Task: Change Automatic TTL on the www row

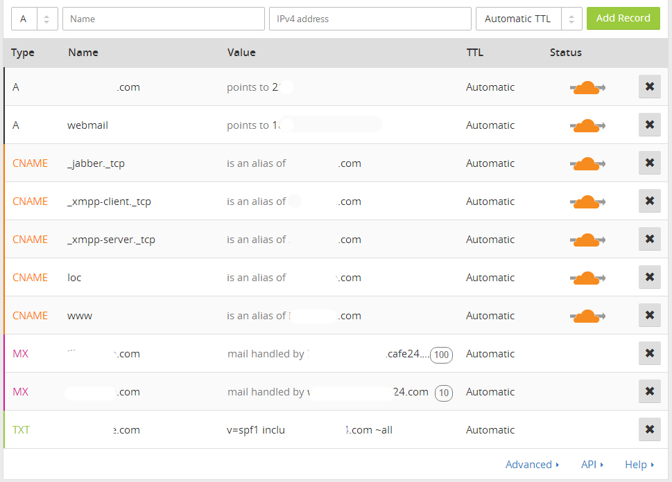Action: (490, 316)
